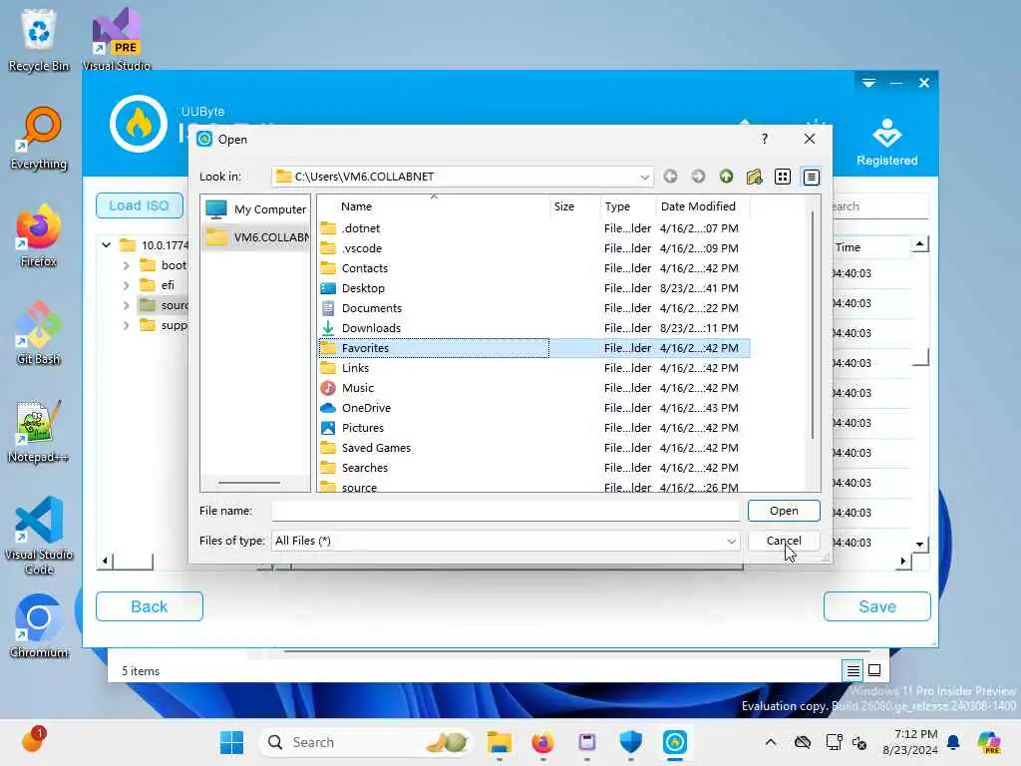
Task: Select the Searches folder
Action: 365,468
